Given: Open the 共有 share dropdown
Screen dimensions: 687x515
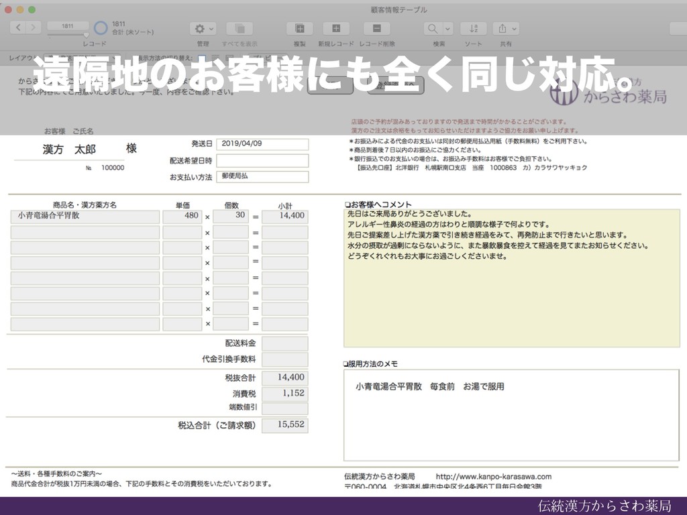Looking at the screenshot, I should (x=505, y=28).
